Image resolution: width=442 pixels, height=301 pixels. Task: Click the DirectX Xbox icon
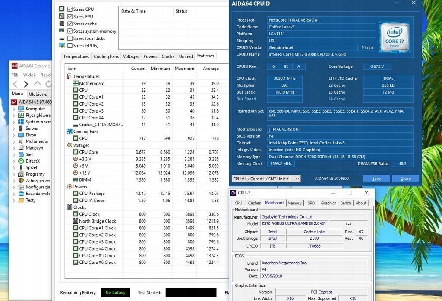point(21,161)
